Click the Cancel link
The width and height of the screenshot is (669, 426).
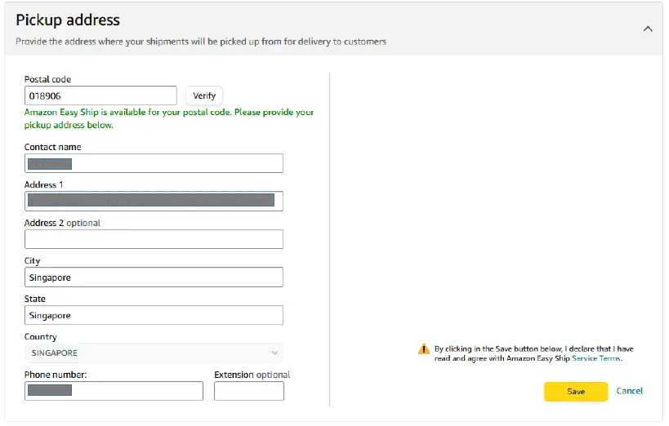pos(630,391)
